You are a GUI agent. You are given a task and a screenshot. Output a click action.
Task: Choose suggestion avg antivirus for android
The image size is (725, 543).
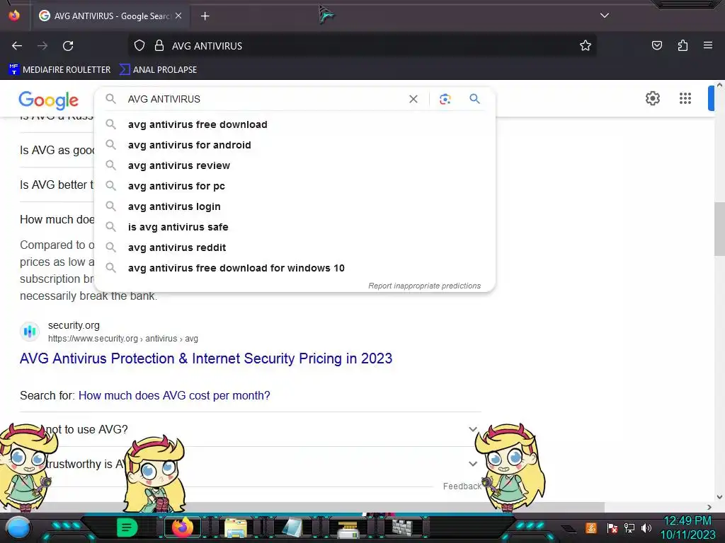(295, 145)
